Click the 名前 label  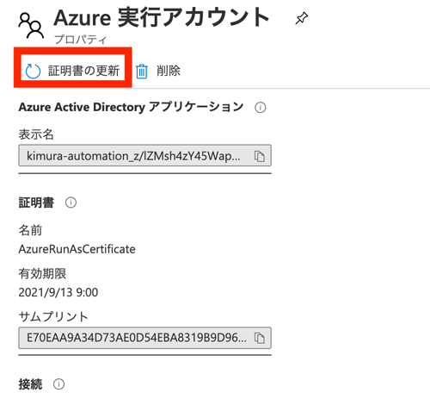click(x=30, y=230)
